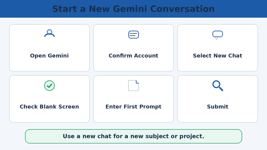Click the speech bubble icon for Select New Chat
Image resolution: width=267 pixels, height=150 pixels.
(x=218, y=35)
